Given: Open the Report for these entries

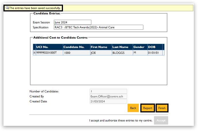Looking at the screenshot, I should pyautogui.click(x=148, y=108).
